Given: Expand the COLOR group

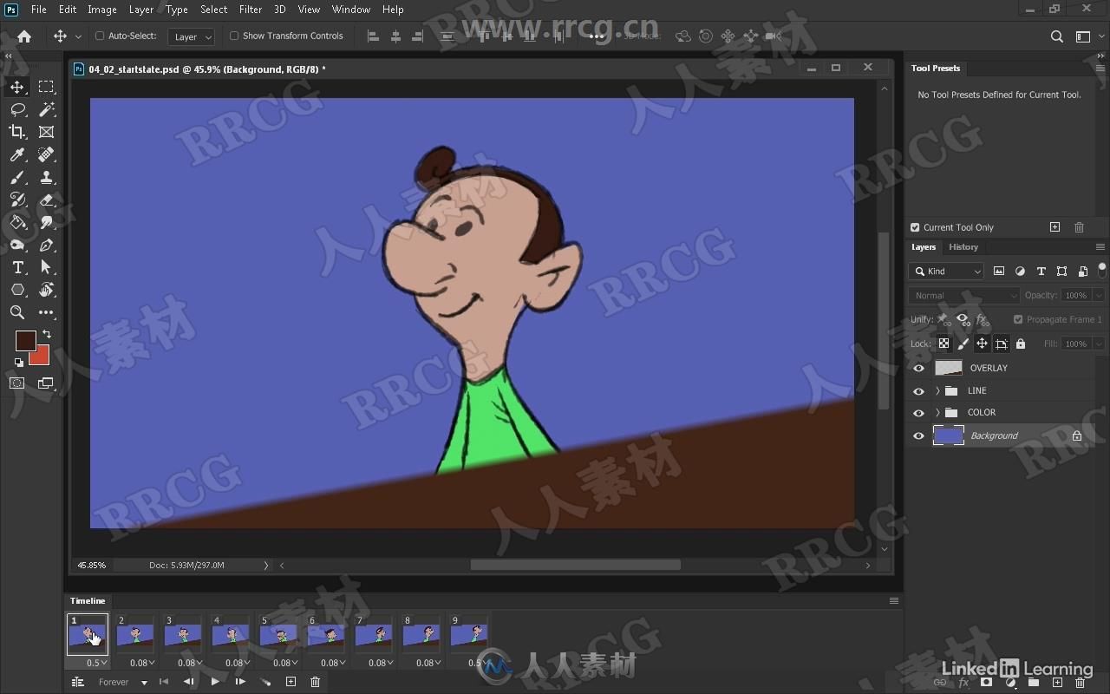Looking at the screenshot, I should pyautogui.click(x=937, y=413).
